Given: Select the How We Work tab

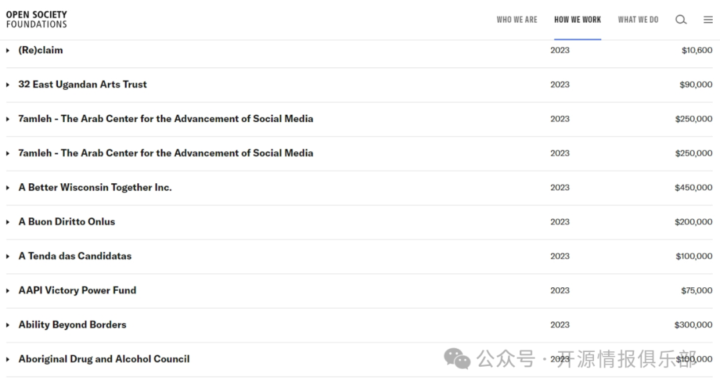Looking at the screenshot, I should [577, 20].
